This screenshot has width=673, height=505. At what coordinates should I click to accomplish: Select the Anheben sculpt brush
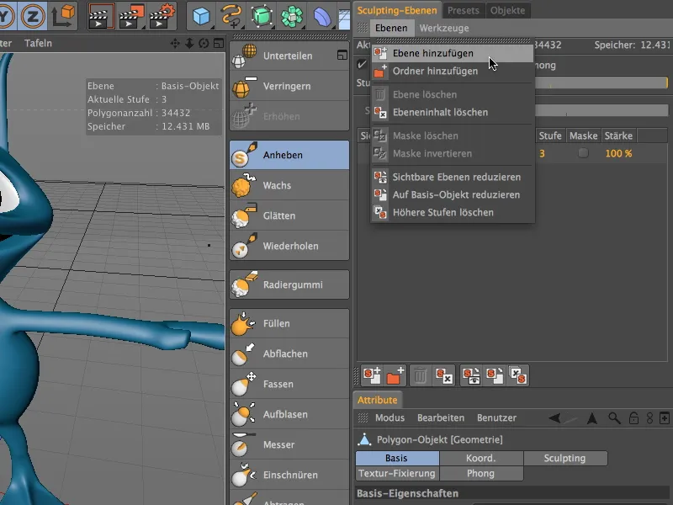[289, 155]
